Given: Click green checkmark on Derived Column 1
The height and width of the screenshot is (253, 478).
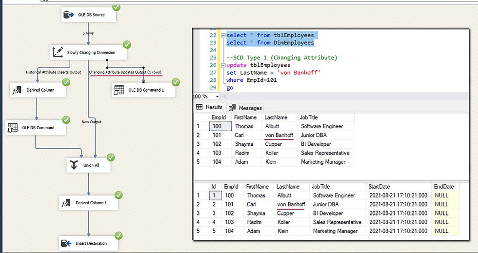Looking at the screenshot, I should [118, 195].
